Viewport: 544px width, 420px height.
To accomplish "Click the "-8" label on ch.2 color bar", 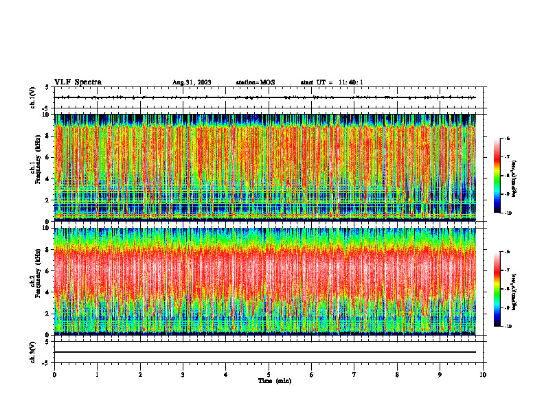I will (x=508, y=289).
